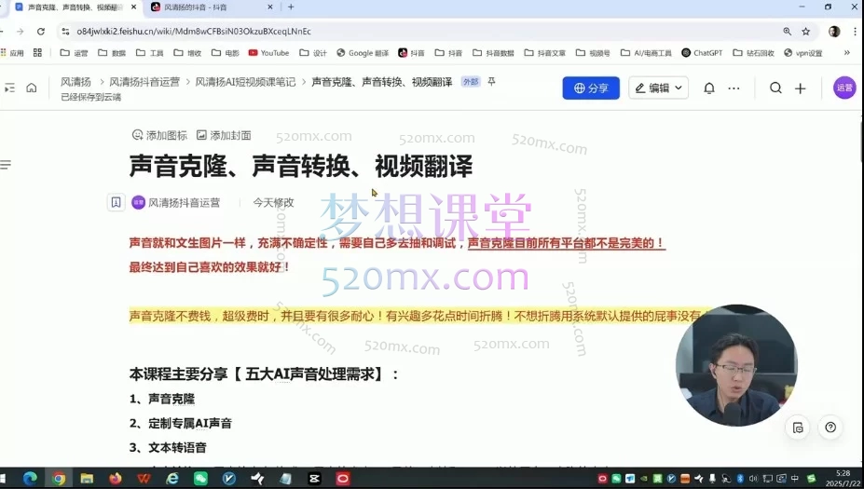Open a new browser tab

tap(291, 7)
